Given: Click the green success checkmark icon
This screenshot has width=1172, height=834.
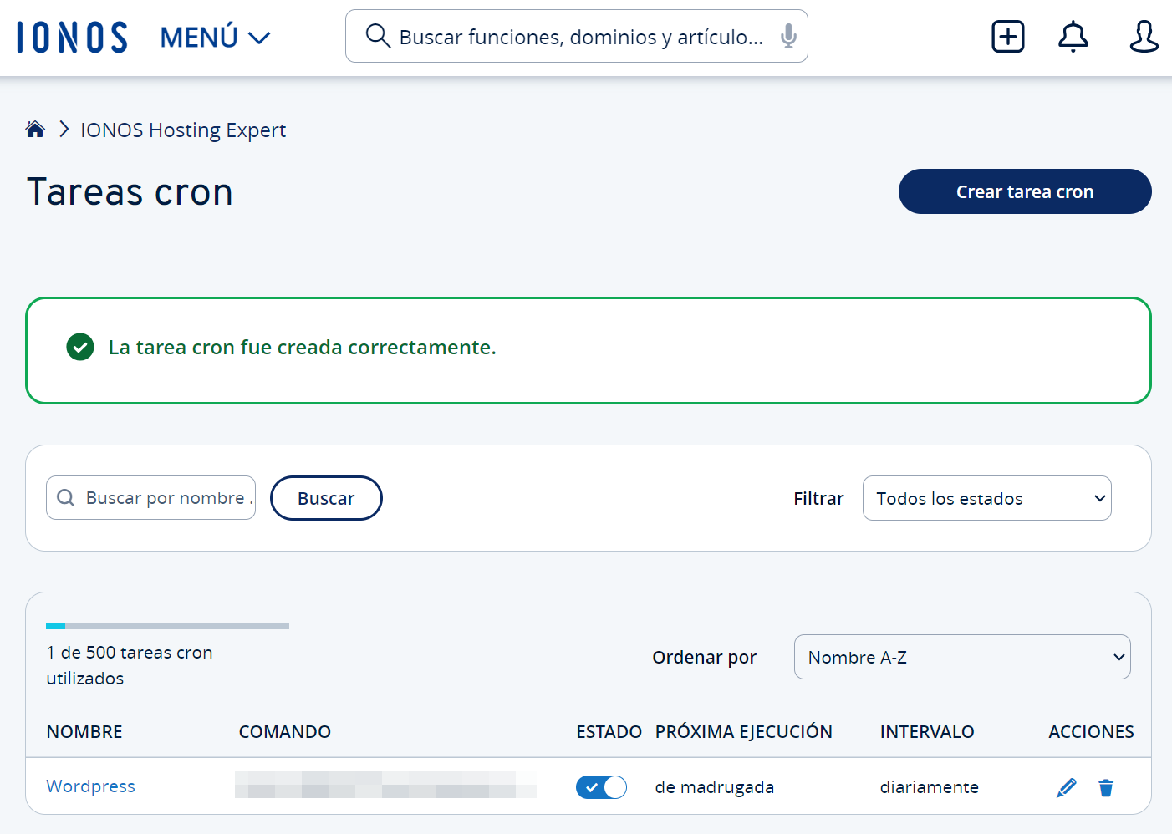Looking at the screenshot, I should 80,347.
